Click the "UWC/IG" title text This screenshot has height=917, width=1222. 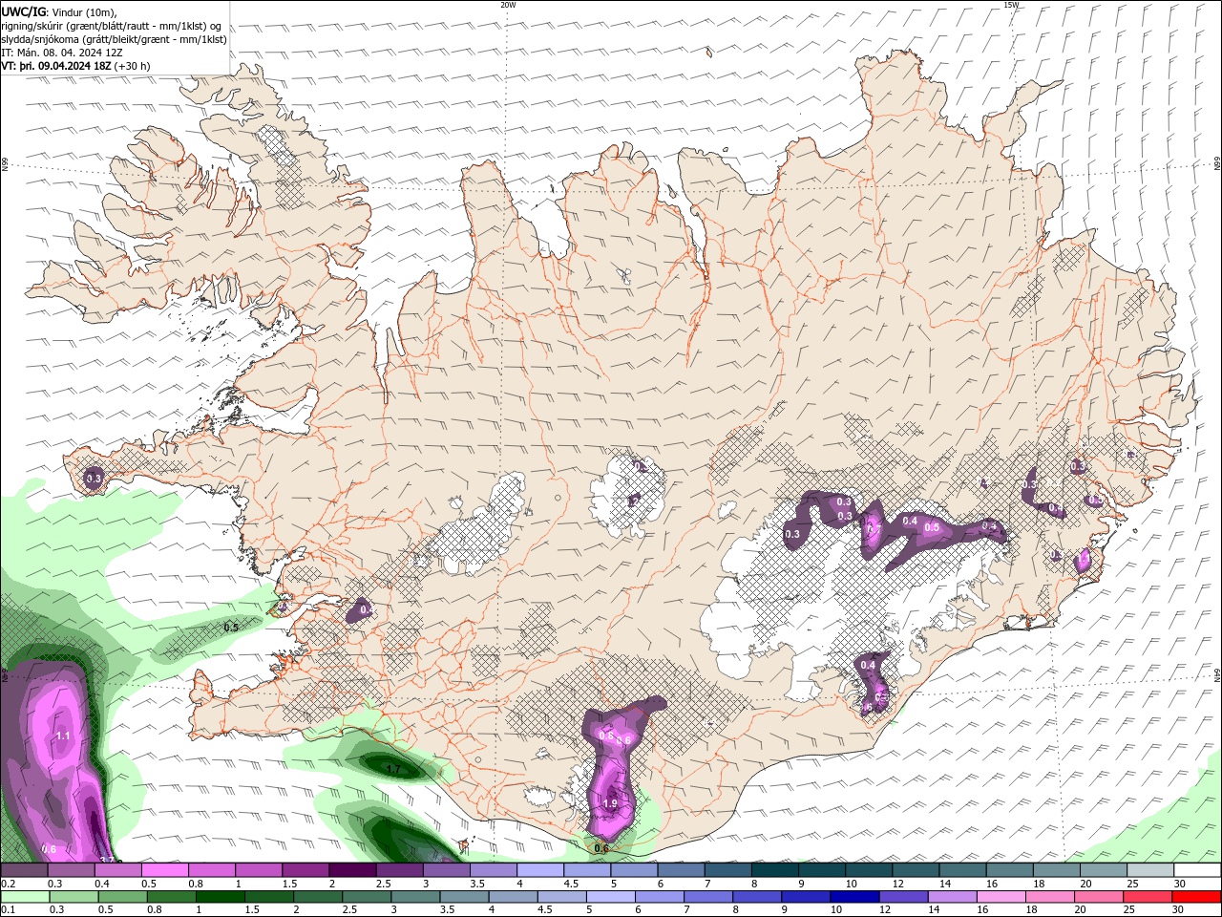(x=24, y=11)
